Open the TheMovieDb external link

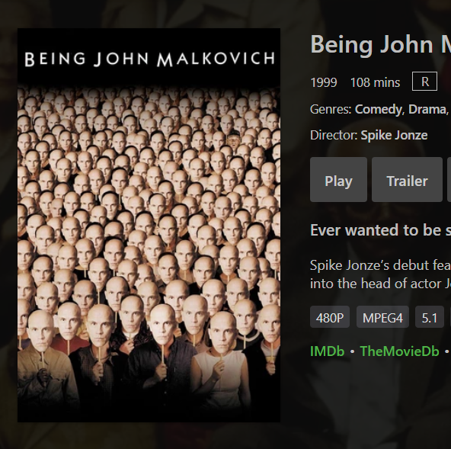[x=399, y=351]
